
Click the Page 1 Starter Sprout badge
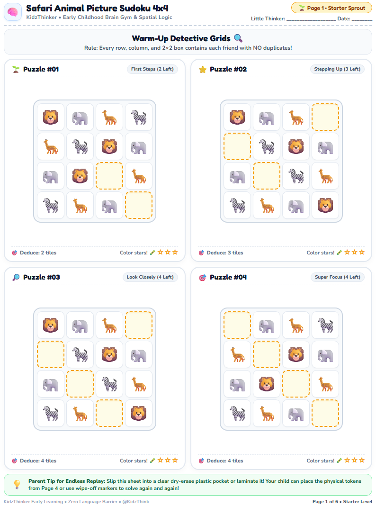[x=331, y=8]
